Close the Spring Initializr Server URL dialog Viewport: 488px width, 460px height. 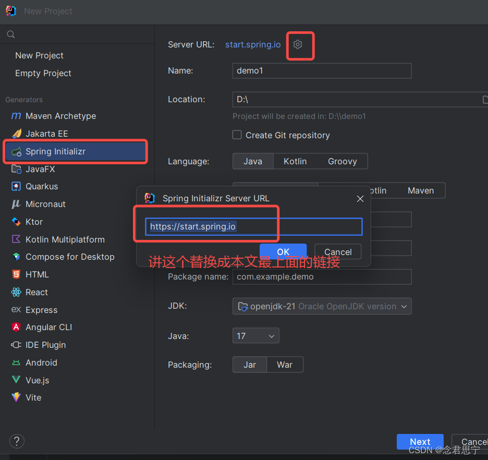[360, 199]
